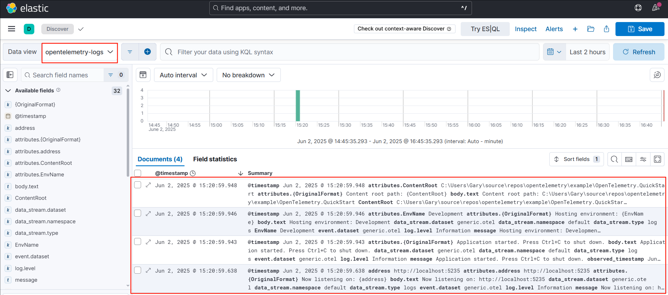Viewport: 668px width, 295px height.
Task: Click Last 2 hours time range
Action: (x=587, y=52)
